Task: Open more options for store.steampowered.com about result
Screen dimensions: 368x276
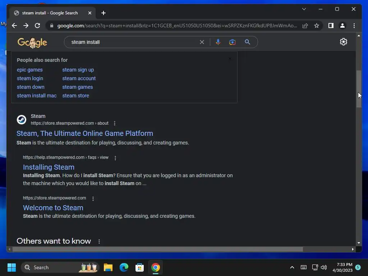Action: pyautogui.click(x=115, y=123)
